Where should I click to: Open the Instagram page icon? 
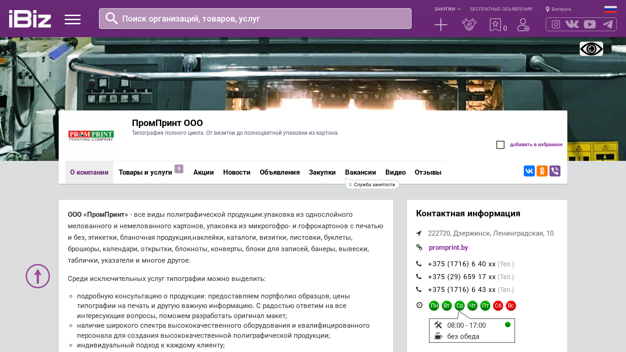pyautogui.click(x=555, y=24)
